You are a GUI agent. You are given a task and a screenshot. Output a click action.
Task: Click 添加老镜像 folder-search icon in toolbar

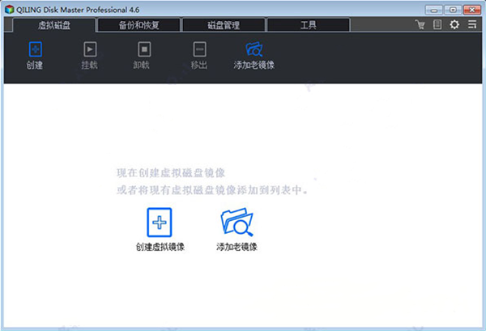(254, 49)
